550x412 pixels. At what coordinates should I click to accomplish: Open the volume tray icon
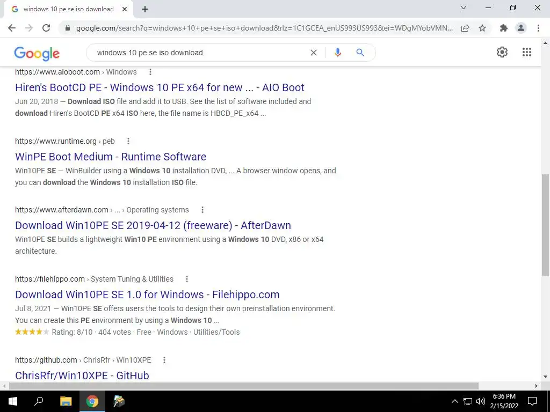[x=481, y=401]
